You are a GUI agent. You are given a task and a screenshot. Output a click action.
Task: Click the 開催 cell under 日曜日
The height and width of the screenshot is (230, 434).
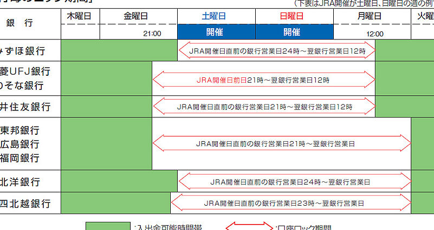click(292, 32)
